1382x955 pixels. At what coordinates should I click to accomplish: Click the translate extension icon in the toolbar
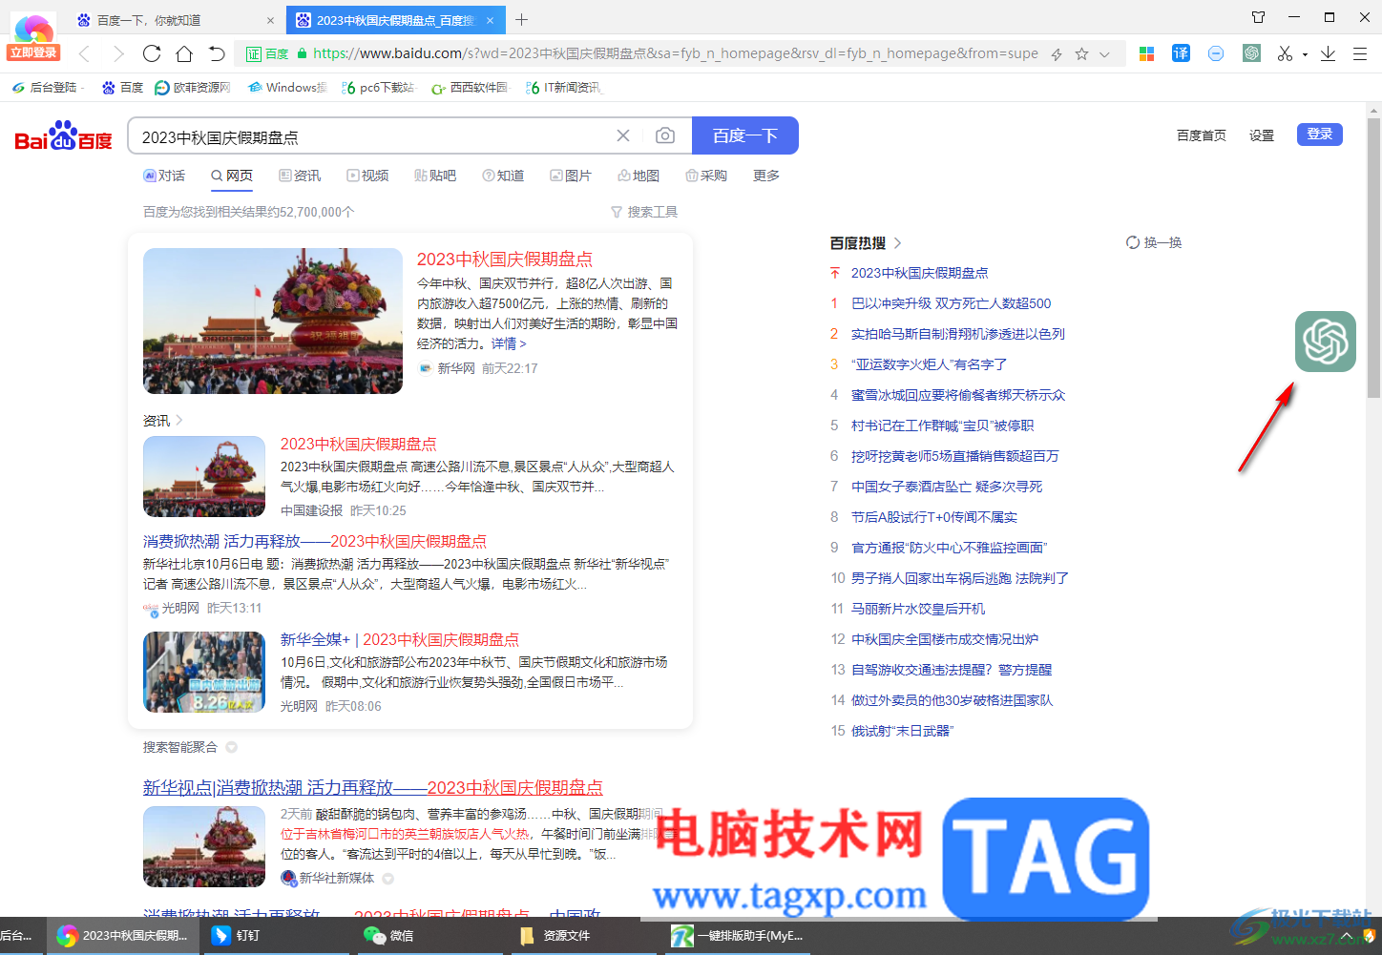tap(1181, 53)
